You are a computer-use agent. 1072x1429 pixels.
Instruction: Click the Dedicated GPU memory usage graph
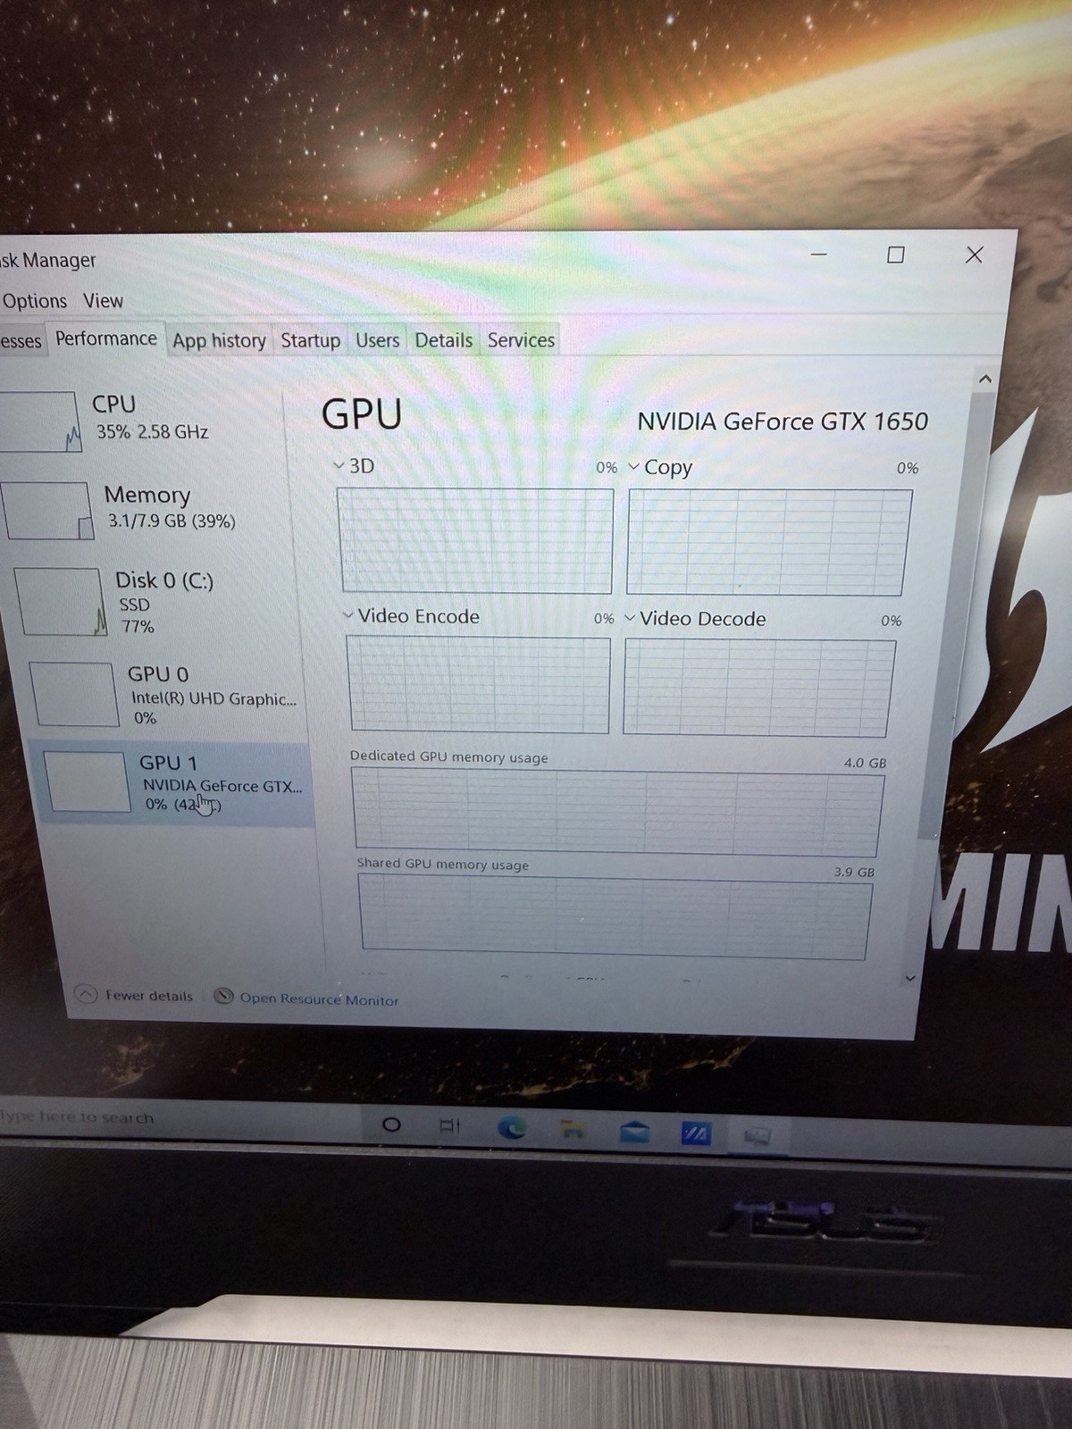pos(617,813)
